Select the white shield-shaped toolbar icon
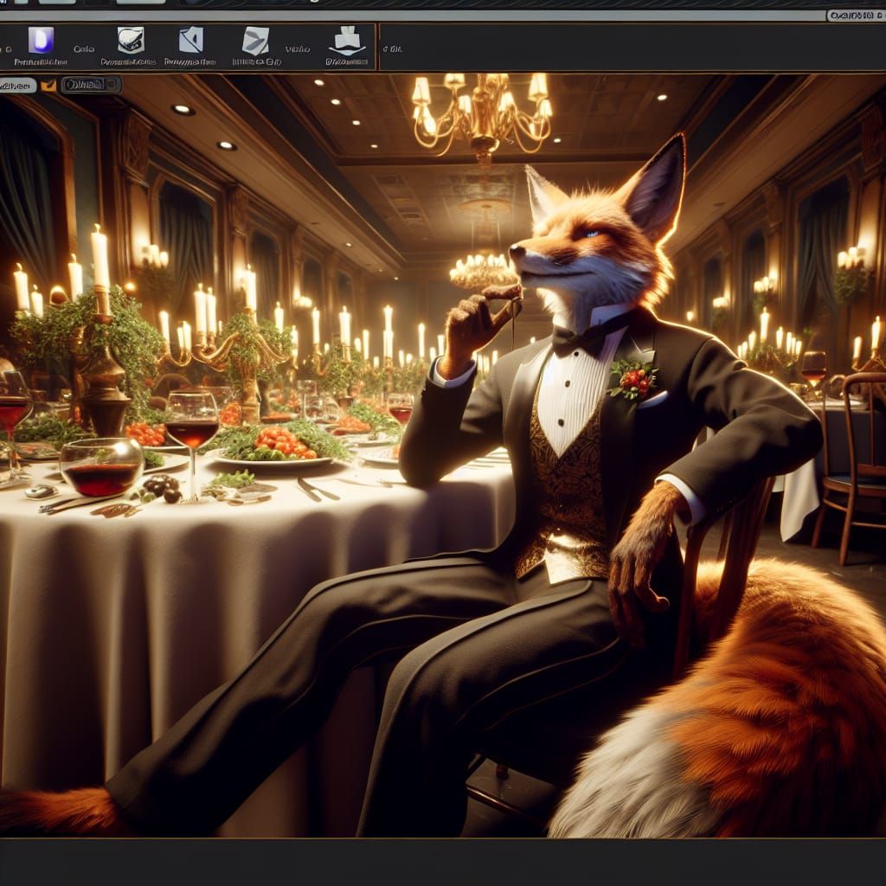This screenshot has width=886, height=886. pos(131,40)
